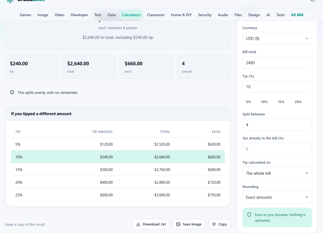
Task: Set tip preset to 0%
Action: tap(248, 102)
